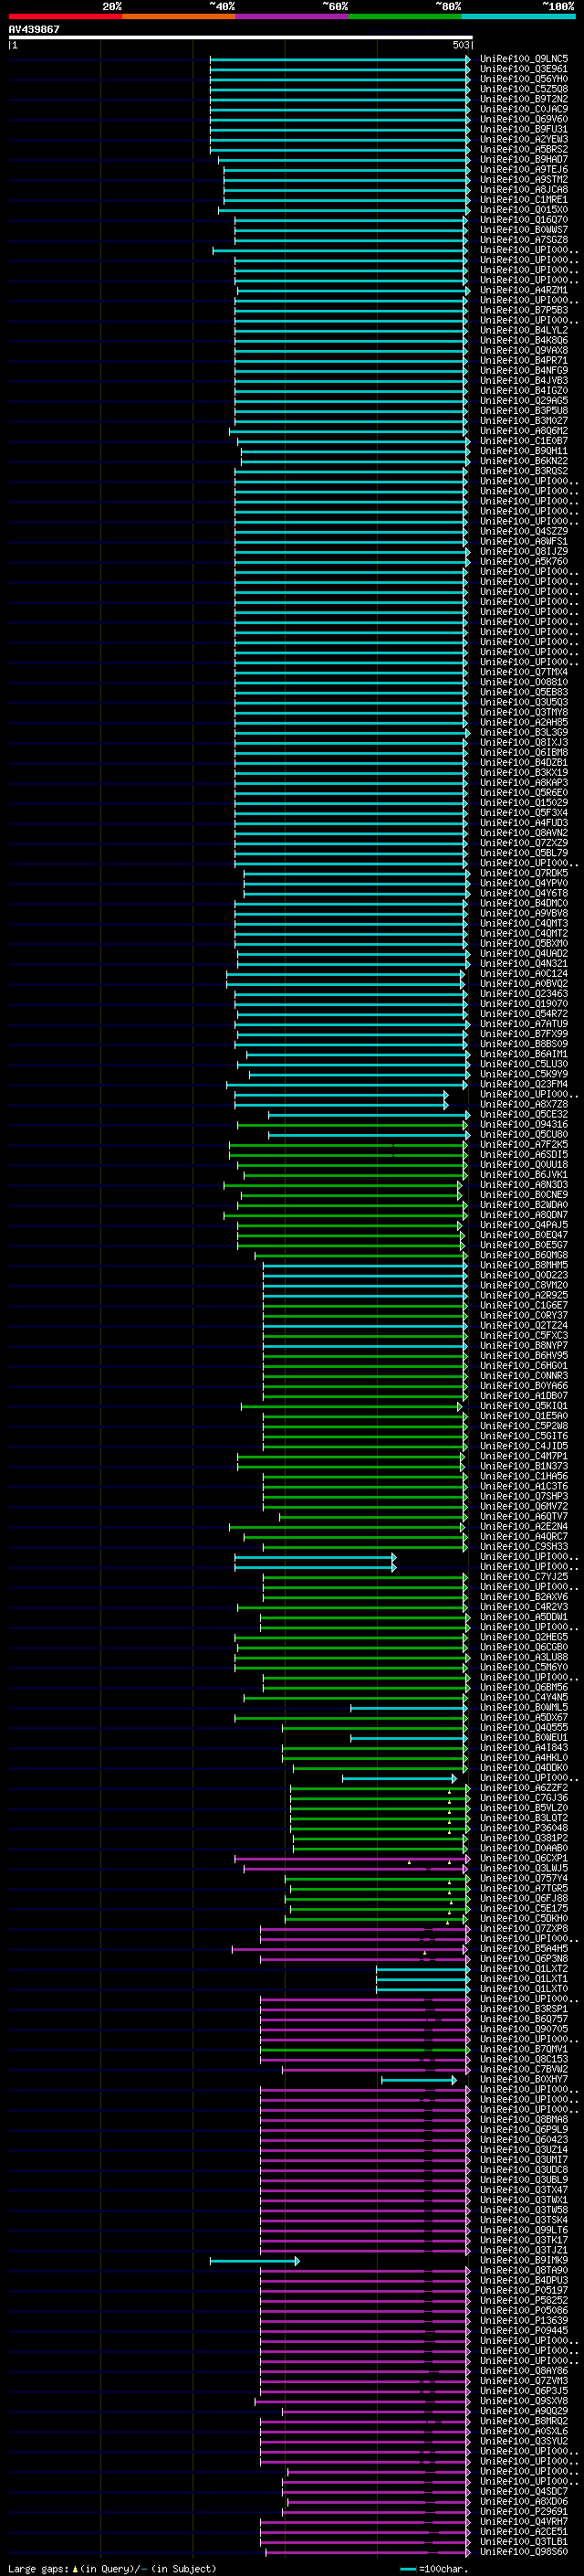Viewport: 584px width, 2576px height.
Task: Click the =100char. scale legend
Action: [433, 2568]
